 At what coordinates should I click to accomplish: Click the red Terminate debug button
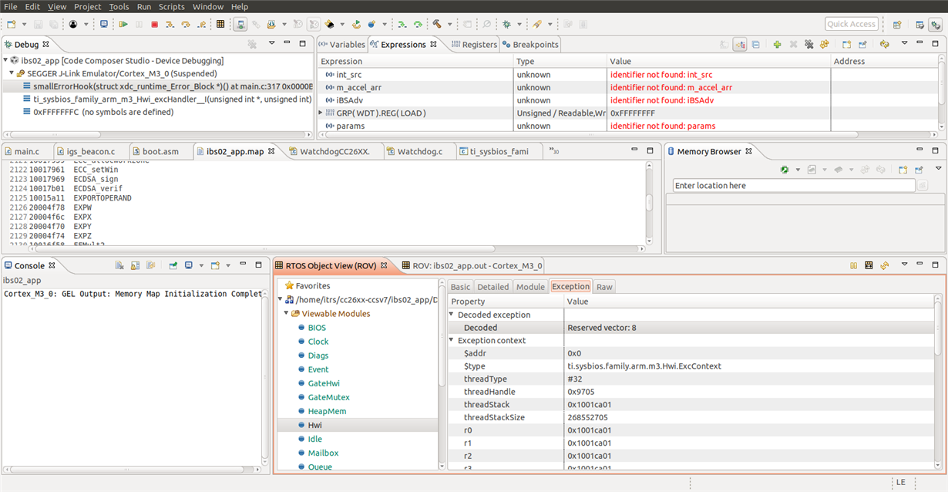click(x=154, y=24)
